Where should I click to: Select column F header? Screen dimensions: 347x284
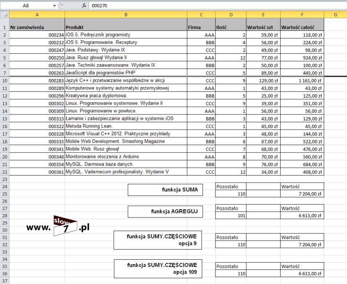pyautogui.click(x=302, y=15)
